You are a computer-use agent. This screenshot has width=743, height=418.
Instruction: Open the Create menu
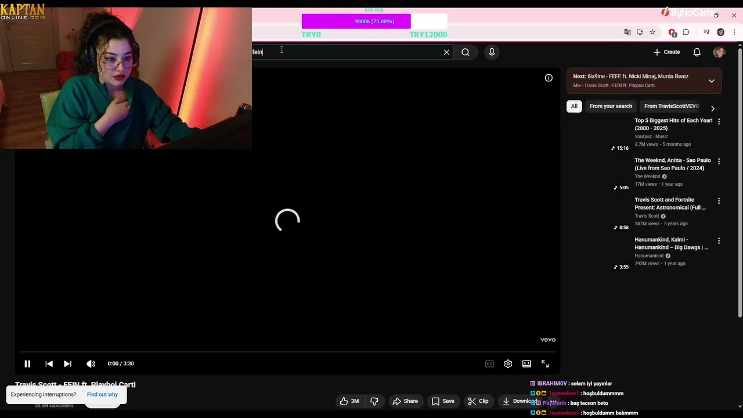click(x=666, y=52)
